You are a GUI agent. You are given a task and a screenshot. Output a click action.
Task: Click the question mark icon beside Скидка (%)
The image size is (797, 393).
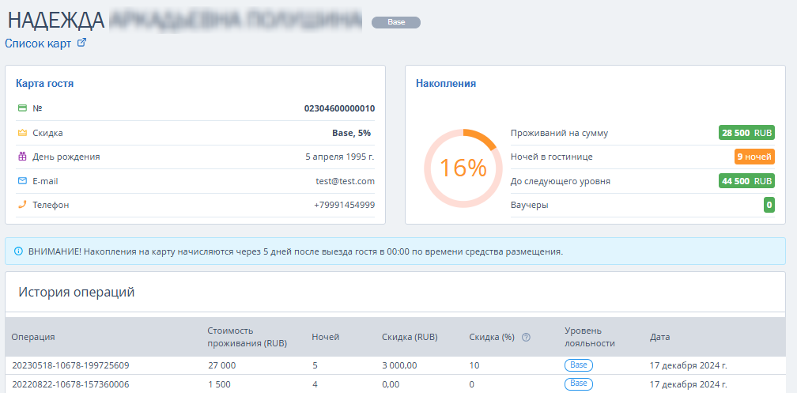(526, 337)
